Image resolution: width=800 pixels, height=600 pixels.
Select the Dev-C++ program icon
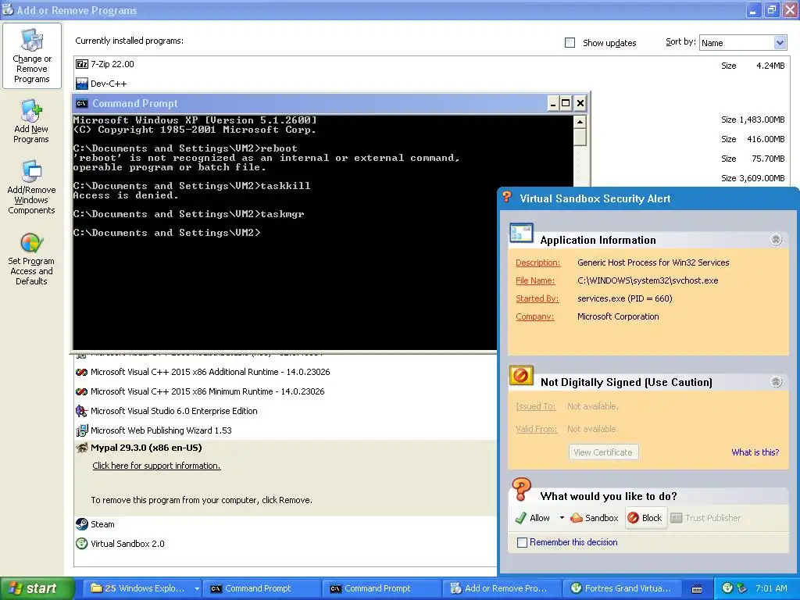(81, 84)
